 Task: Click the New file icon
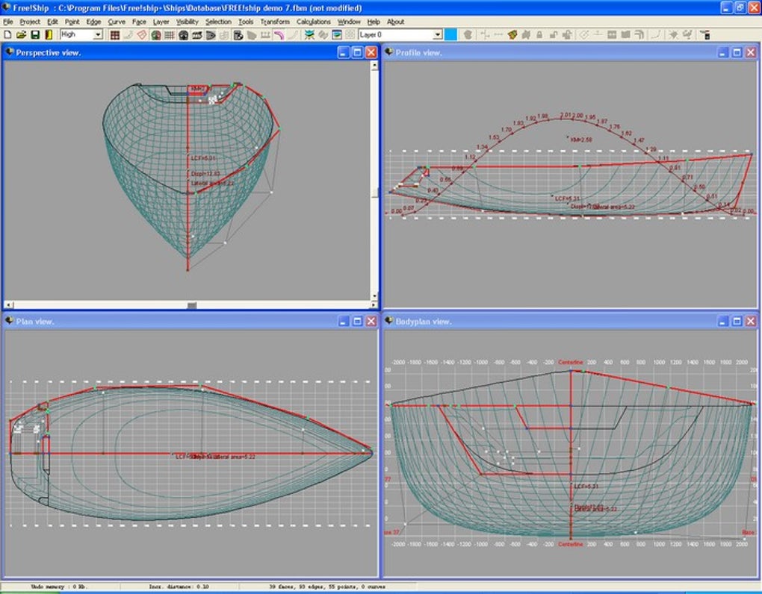[7, 35]
